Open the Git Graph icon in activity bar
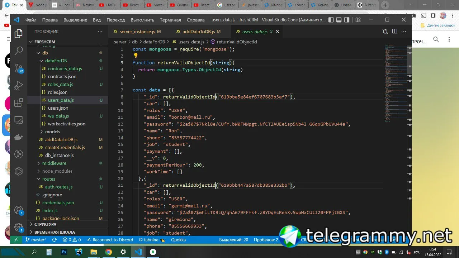The height and width of the screenshot is (258, 459). click(x=19, y=154)
